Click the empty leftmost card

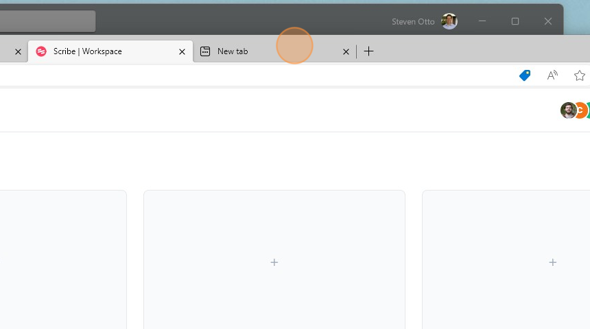tap(62, 260)
